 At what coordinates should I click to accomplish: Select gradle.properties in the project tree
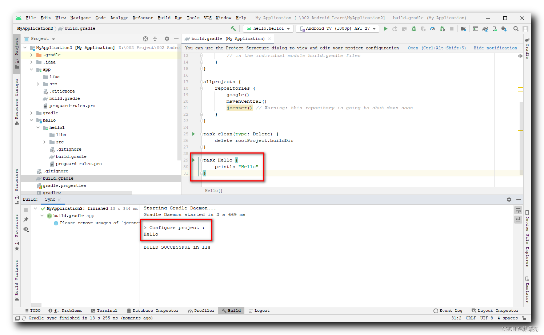pyautogui.click(x=64, y=186)
